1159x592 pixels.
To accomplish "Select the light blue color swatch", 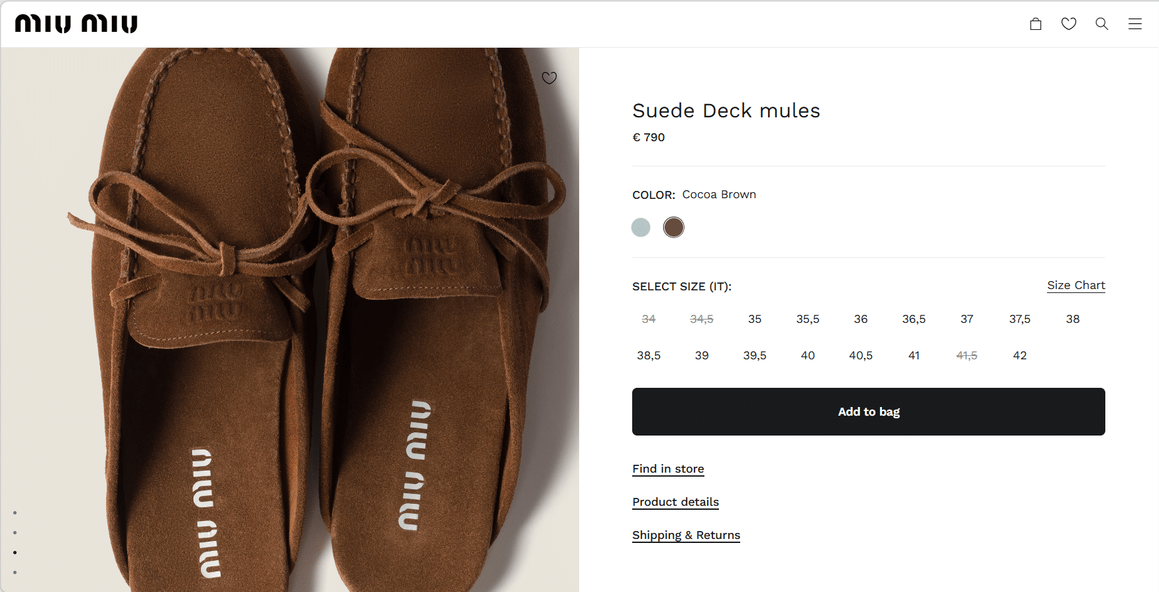I will tap(641, 227).
